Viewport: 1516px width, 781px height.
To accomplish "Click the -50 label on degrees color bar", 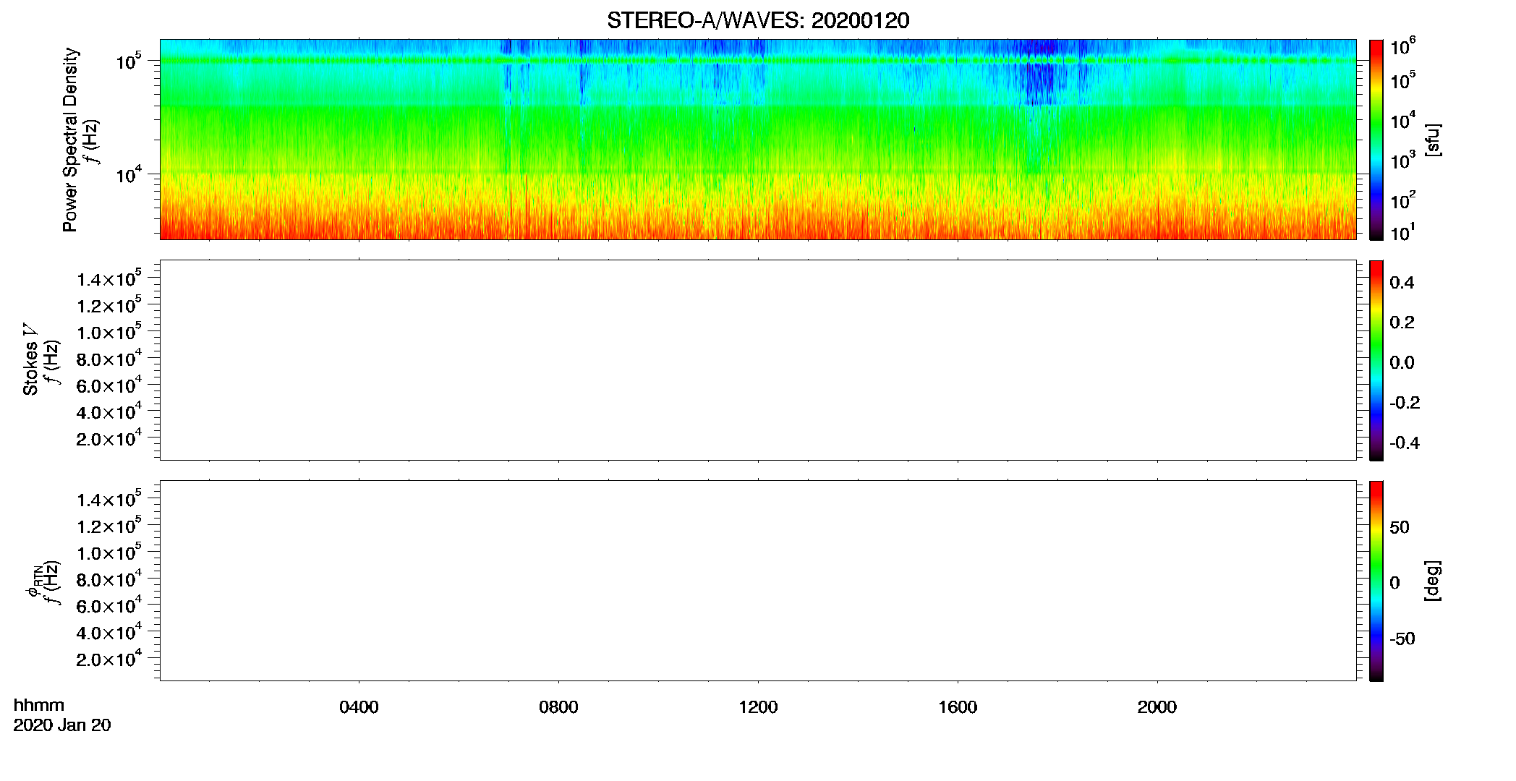I will (1402, 639).
